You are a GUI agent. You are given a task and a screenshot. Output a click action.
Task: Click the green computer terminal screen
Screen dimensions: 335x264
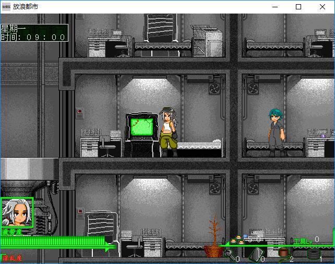pos(142,128)
